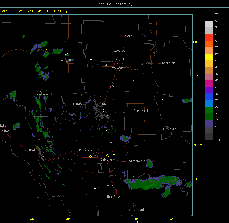Pick the bright yellow swatch in the dBZ legend
229x223 pixels.
tap(209, 57)
